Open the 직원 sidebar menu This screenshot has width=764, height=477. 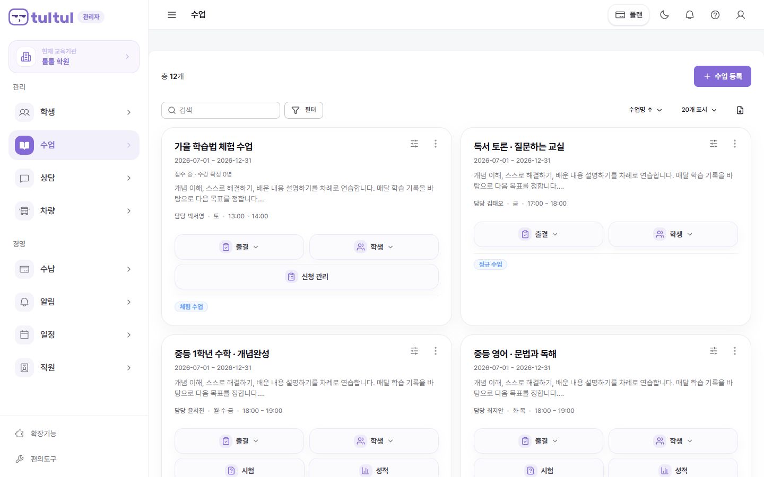tap(74, 368)
